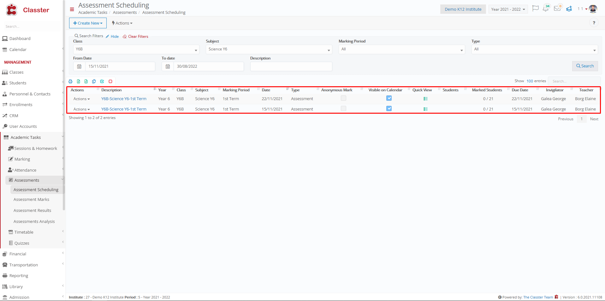Open the Quizzes sidebar menu
This screenshot has width=605, height=301.
(22, 243)
